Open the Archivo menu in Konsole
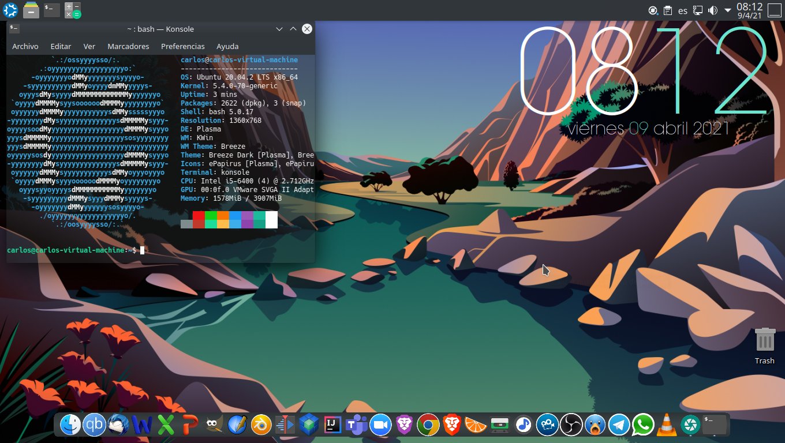The height and width of the screenshot is (443, 785). (25, 46)
